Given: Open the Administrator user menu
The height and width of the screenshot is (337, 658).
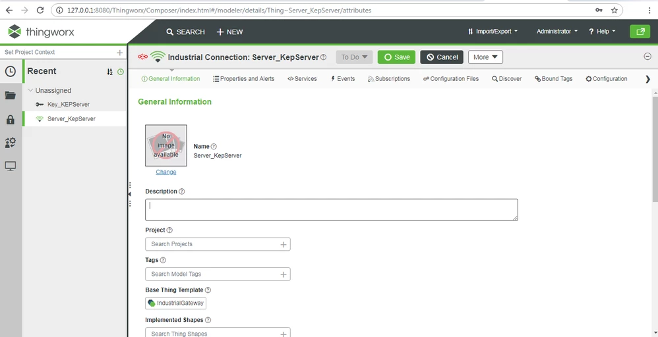Looking at the screenshot, I should pos(557,32).
